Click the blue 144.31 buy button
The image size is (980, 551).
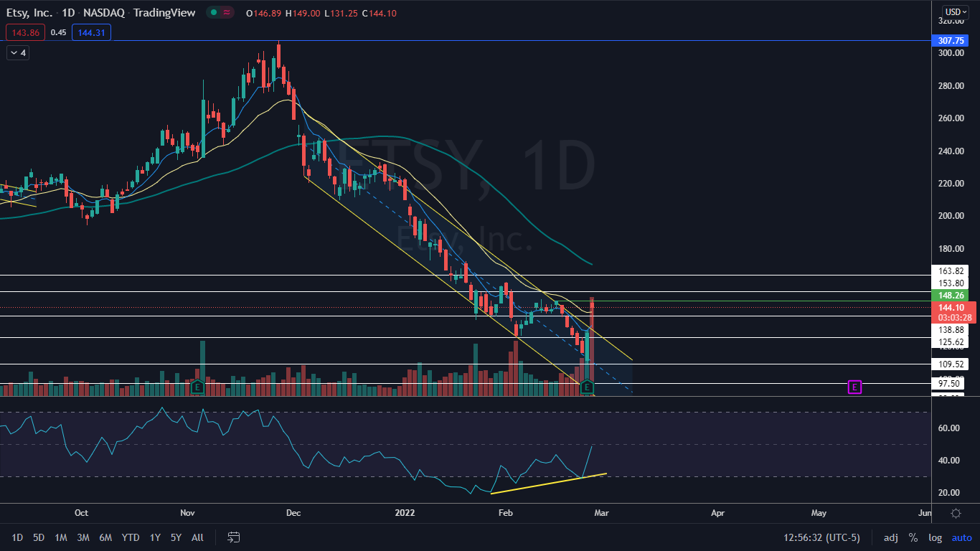coord(91,32)
